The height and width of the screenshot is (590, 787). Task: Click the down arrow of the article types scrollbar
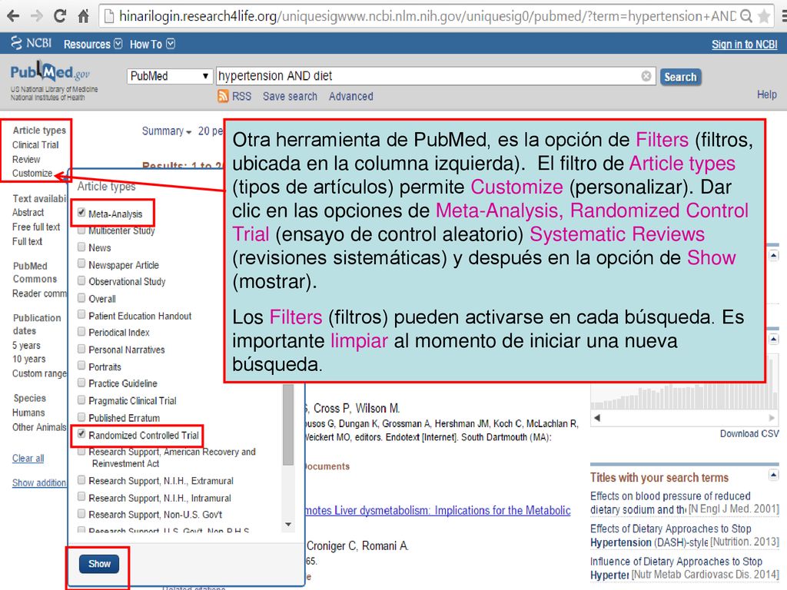click(x=288, y=524)
